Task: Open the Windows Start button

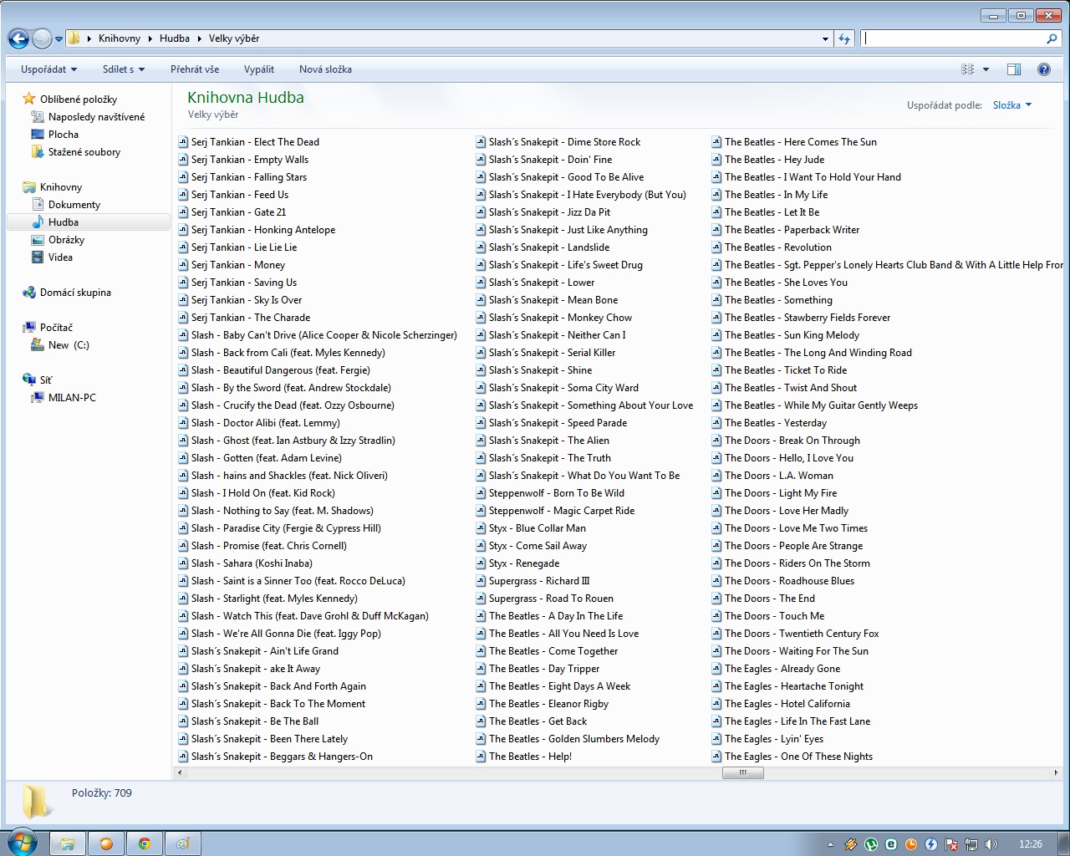Action: (x=22, y=843)
